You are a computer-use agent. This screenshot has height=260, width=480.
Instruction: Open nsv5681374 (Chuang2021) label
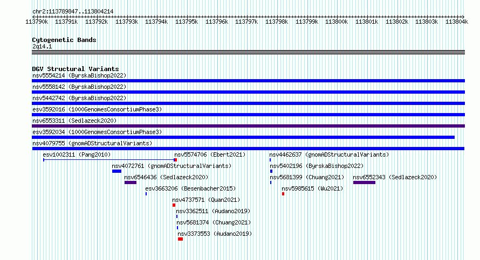[214, 222]
